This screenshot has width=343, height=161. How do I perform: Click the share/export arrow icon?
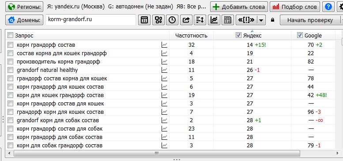pos(186,20)
